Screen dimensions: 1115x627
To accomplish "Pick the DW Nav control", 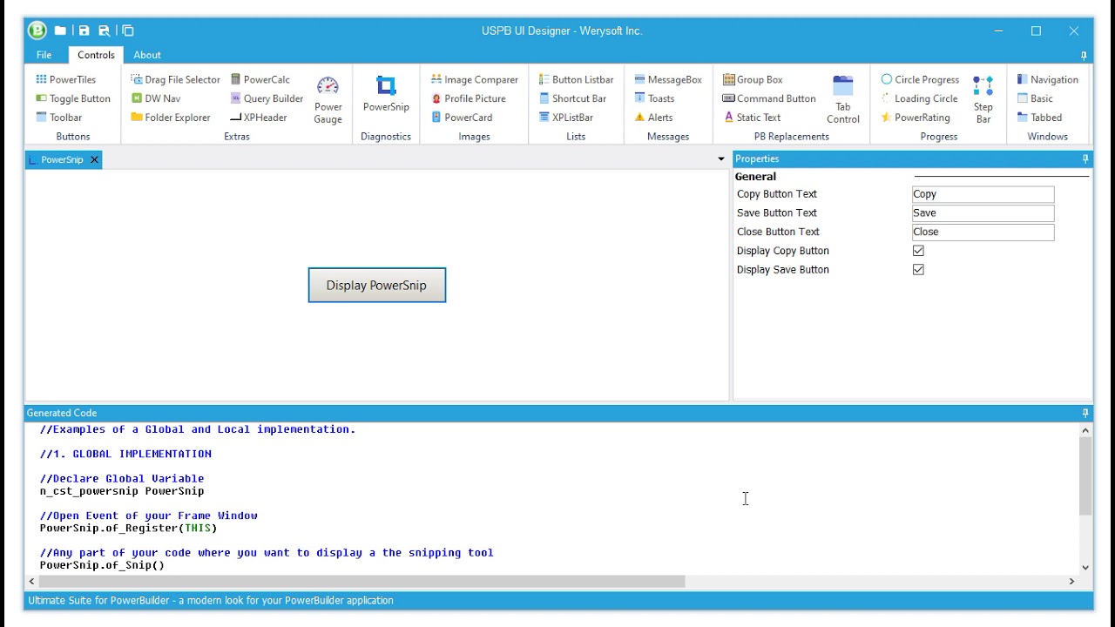I will pos(155,98).
